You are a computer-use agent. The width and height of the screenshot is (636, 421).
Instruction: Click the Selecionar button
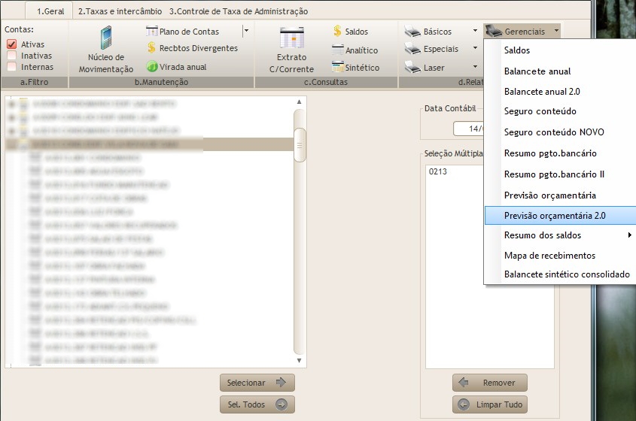[x=257, y=383]
